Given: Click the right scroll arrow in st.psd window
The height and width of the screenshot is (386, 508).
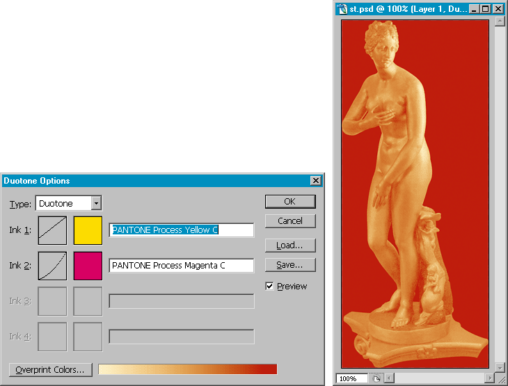Looking at the screenshot, I should coord(489,378).
